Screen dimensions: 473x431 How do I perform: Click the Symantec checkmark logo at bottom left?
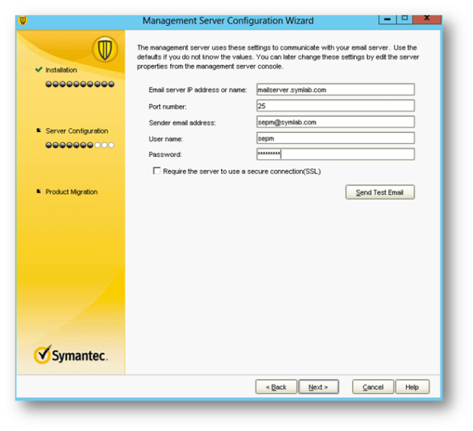[43, 355]
